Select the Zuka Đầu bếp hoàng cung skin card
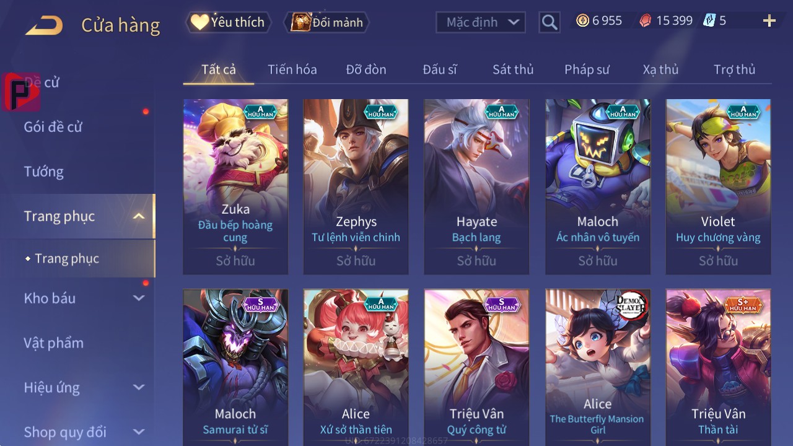This screenshot has width=793, height=446. 235,186
